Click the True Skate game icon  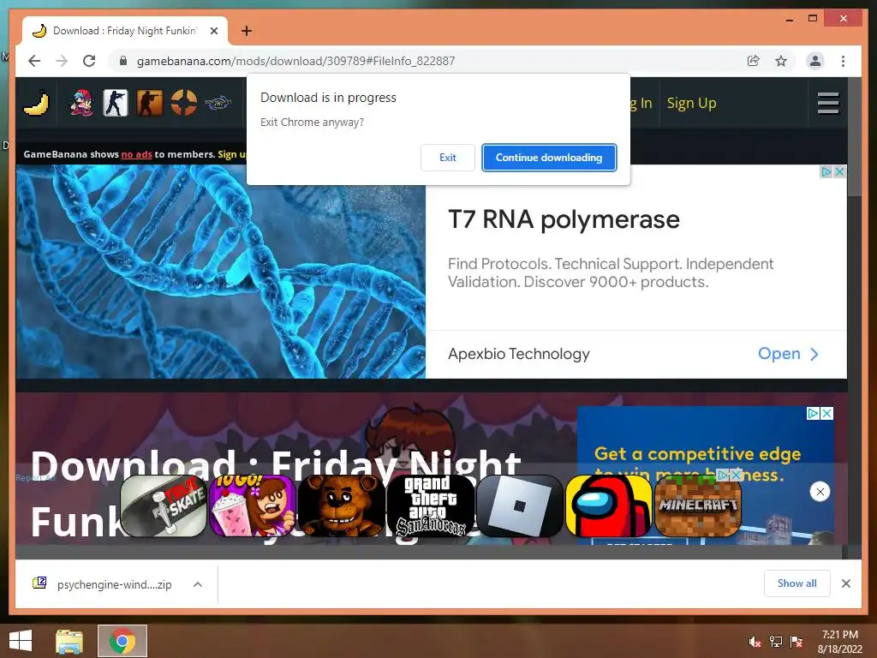click(164, 505)
